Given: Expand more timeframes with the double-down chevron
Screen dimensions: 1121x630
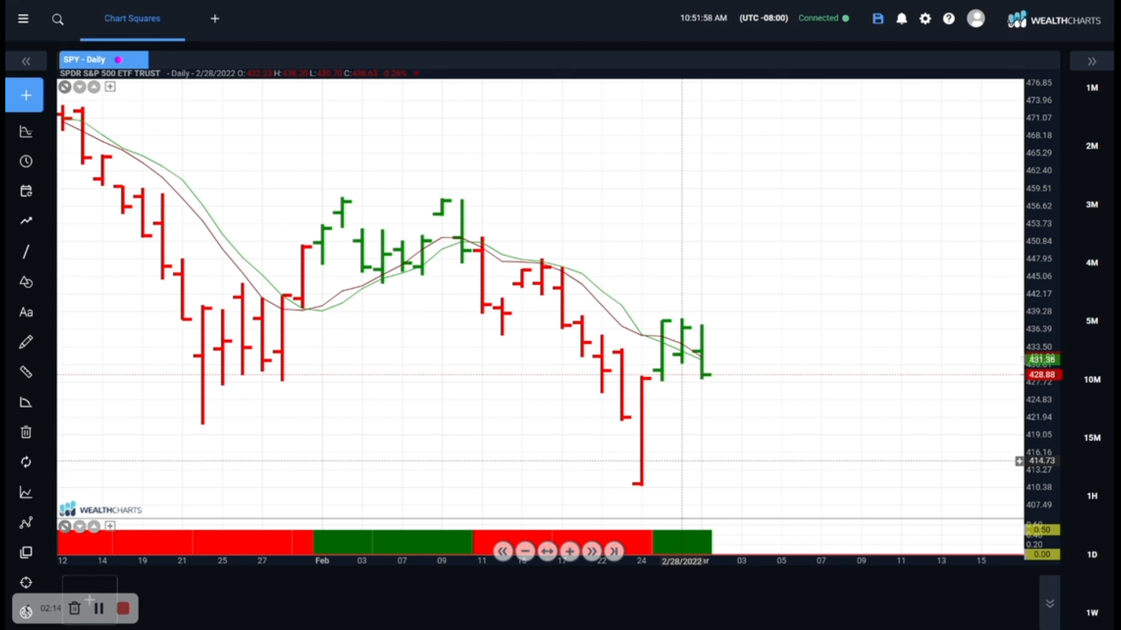Looking at the screenshot, I should (1049, 603).
